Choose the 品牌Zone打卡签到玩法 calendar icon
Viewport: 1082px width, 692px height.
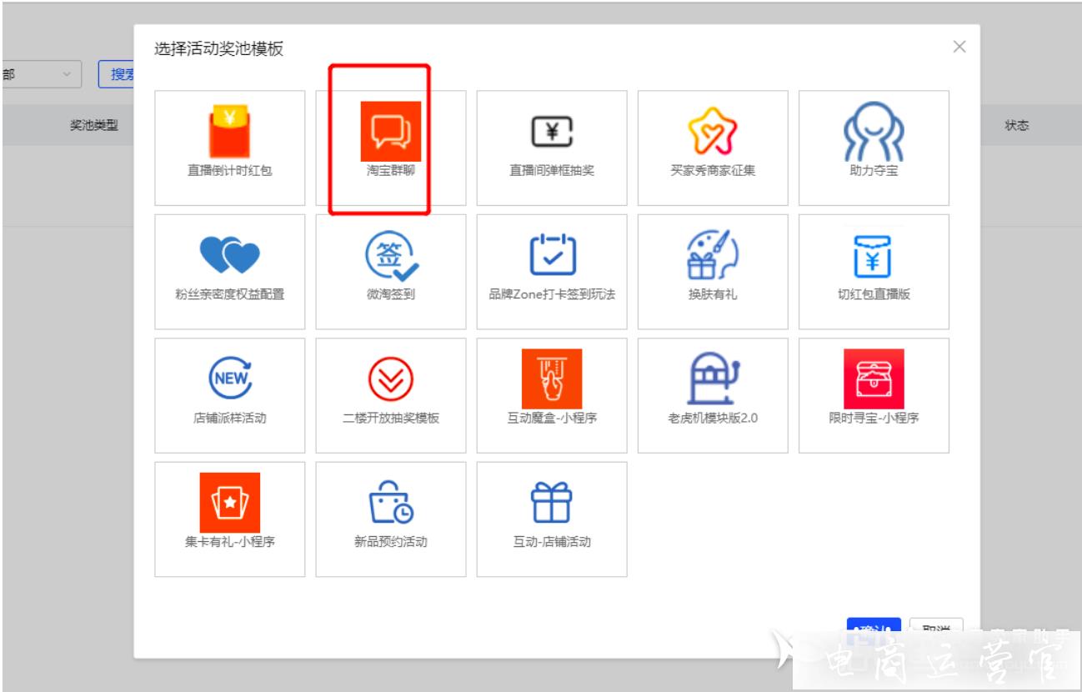(x=551, y=255)
